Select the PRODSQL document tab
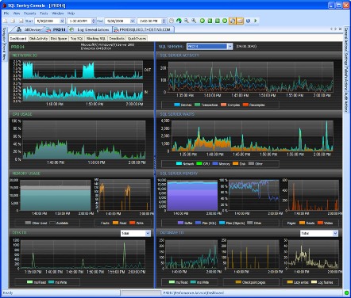The height and width of the screenshot is (298, 351). (x=143, y=29)
